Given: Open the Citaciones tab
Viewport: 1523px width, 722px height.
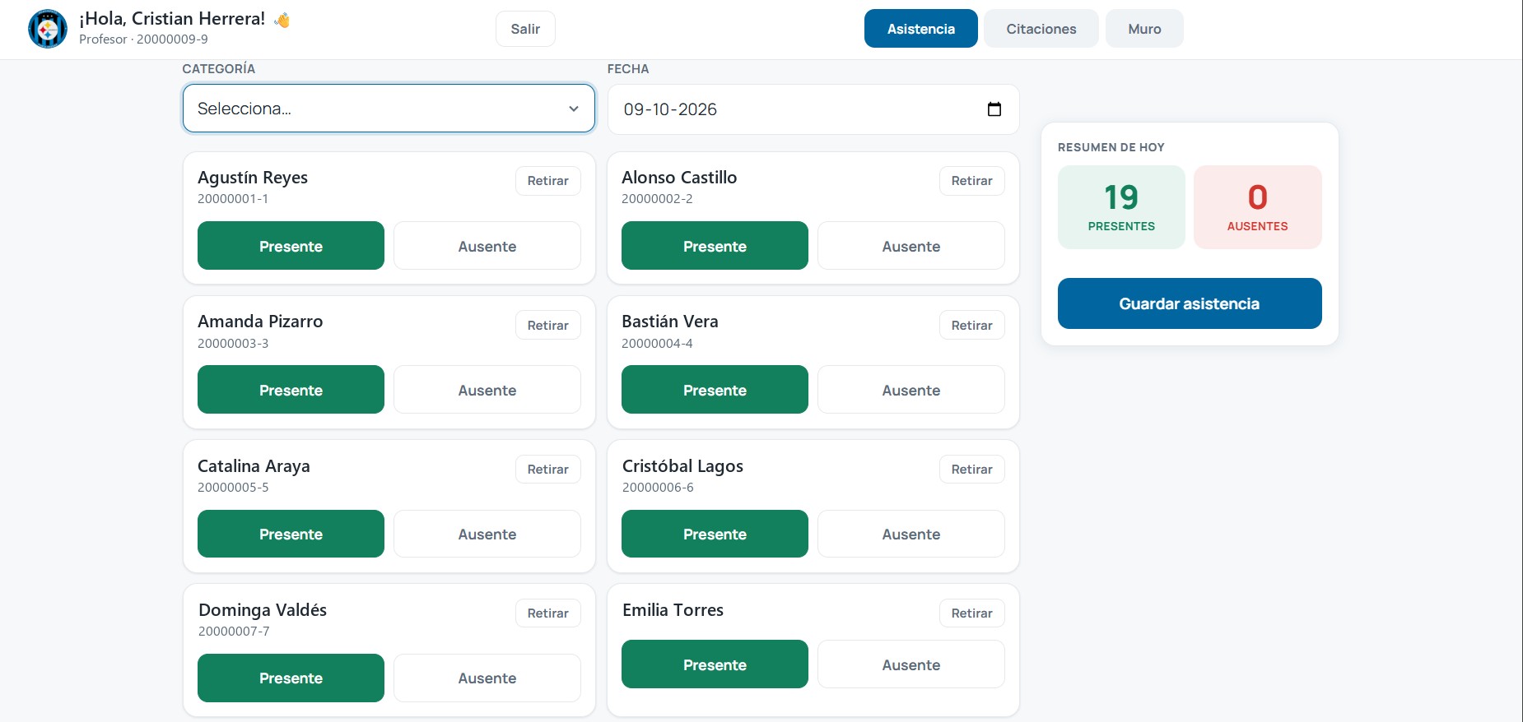Looking at the screenshot, I should tap(1041, 29).
